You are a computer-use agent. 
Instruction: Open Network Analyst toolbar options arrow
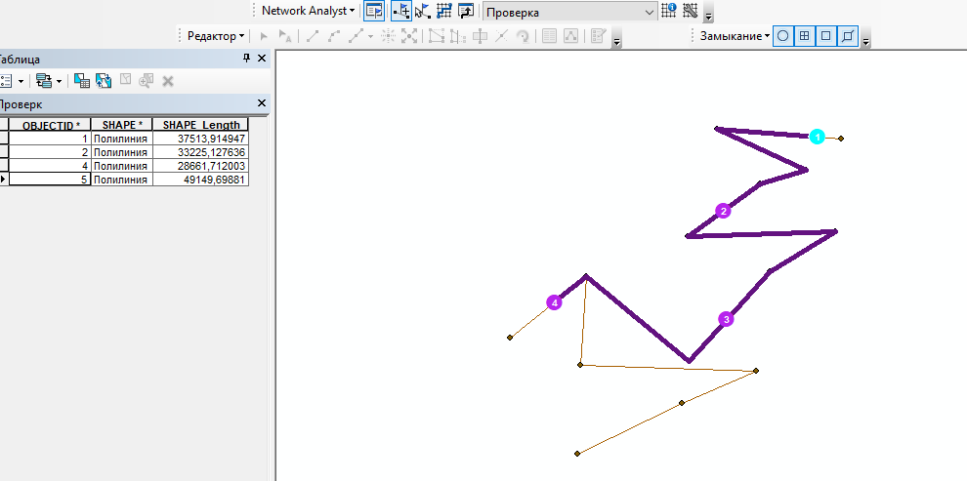coord(708,15)
